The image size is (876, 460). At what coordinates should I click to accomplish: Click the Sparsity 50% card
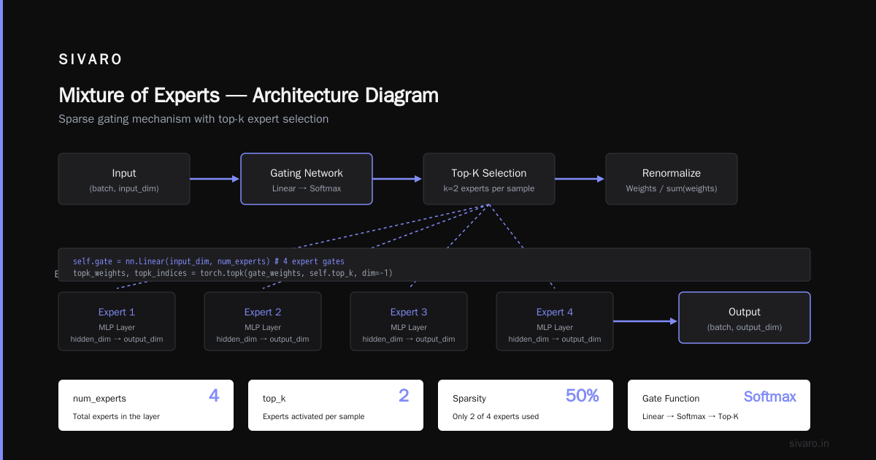pos(526,405)
